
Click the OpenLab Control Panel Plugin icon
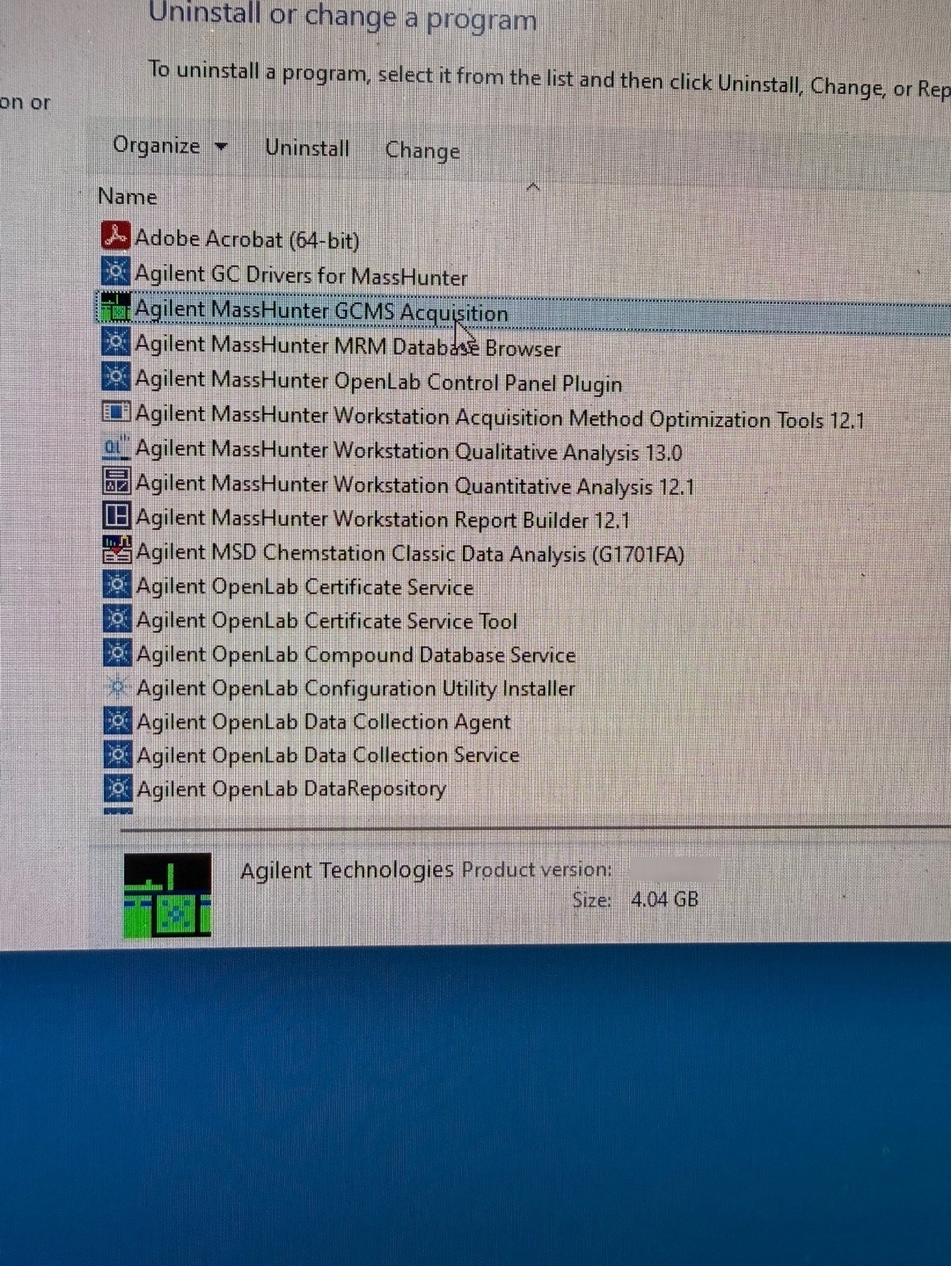pyautogui.click(x=115, y=377)
